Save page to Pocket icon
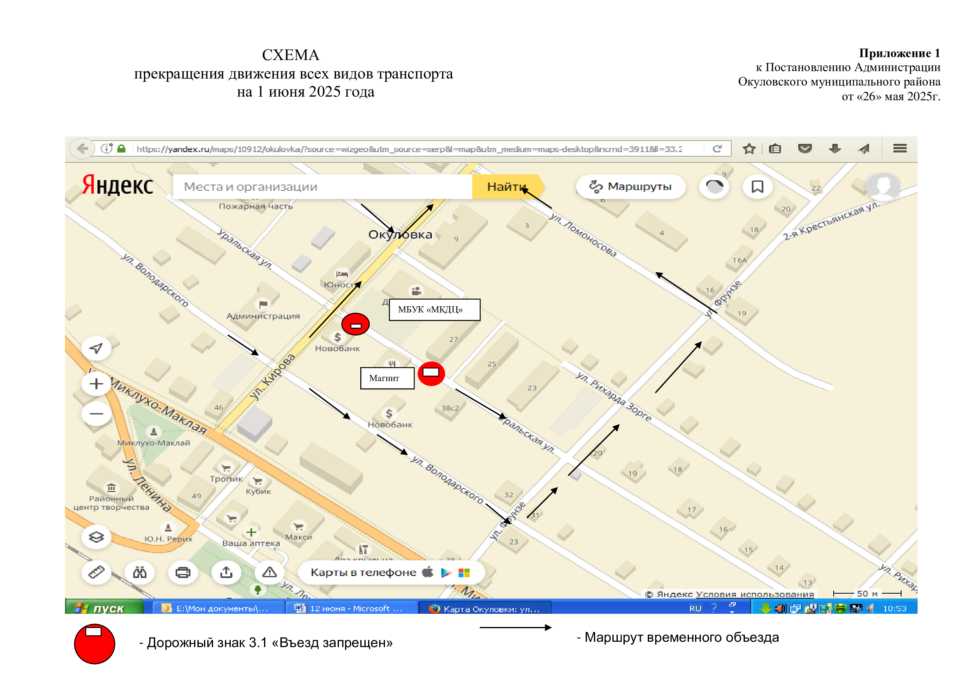This screenshot has width=962, height=680. 805,149
